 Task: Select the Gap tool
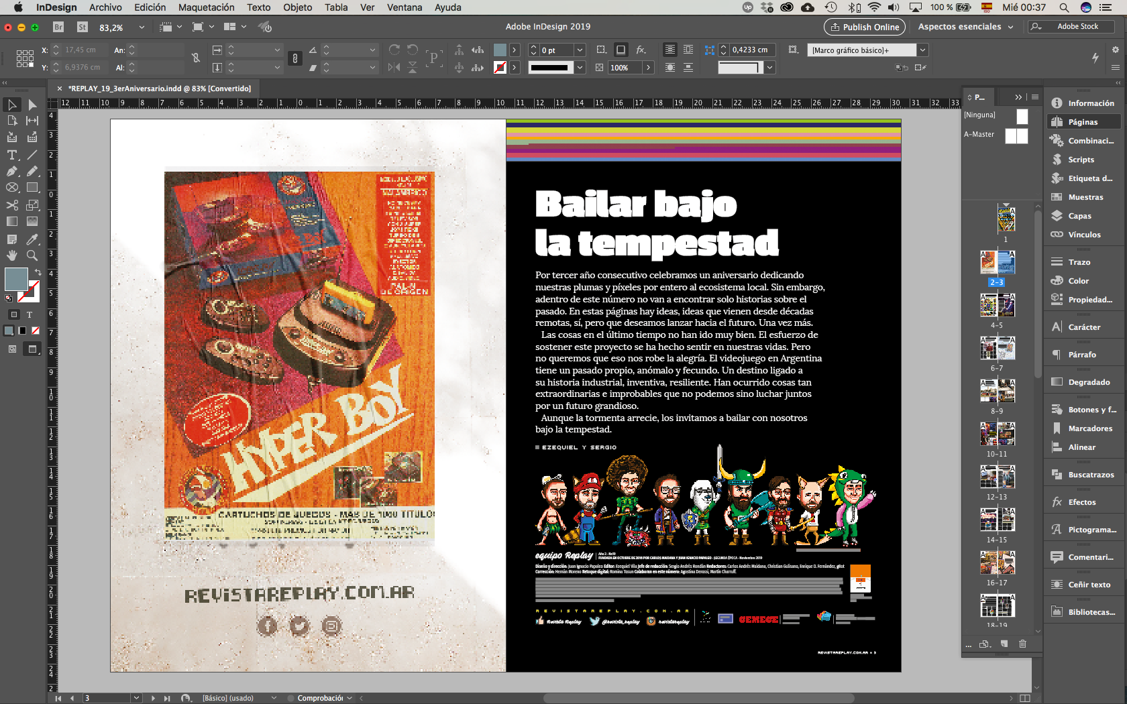(x=32, y=121)
